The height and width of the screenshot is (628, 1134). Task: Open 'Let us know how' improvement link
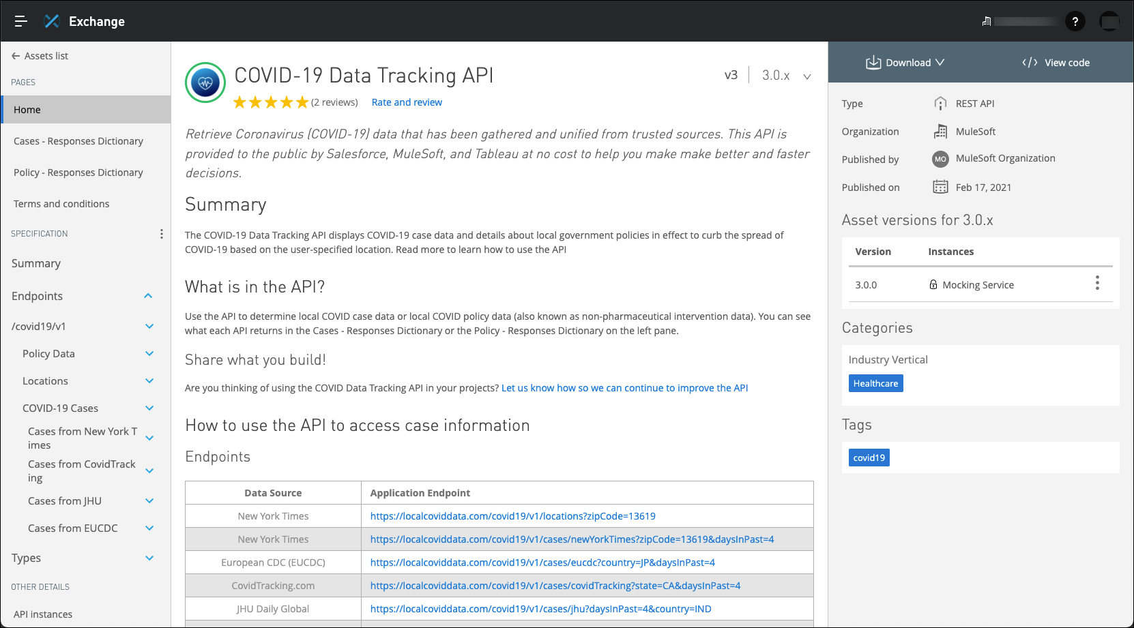click(624, 388)
